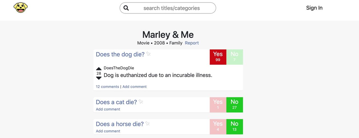This screenshot has height=138, width=359.
Task: Focus the search titles/categories field
Action: pos(172,8)
